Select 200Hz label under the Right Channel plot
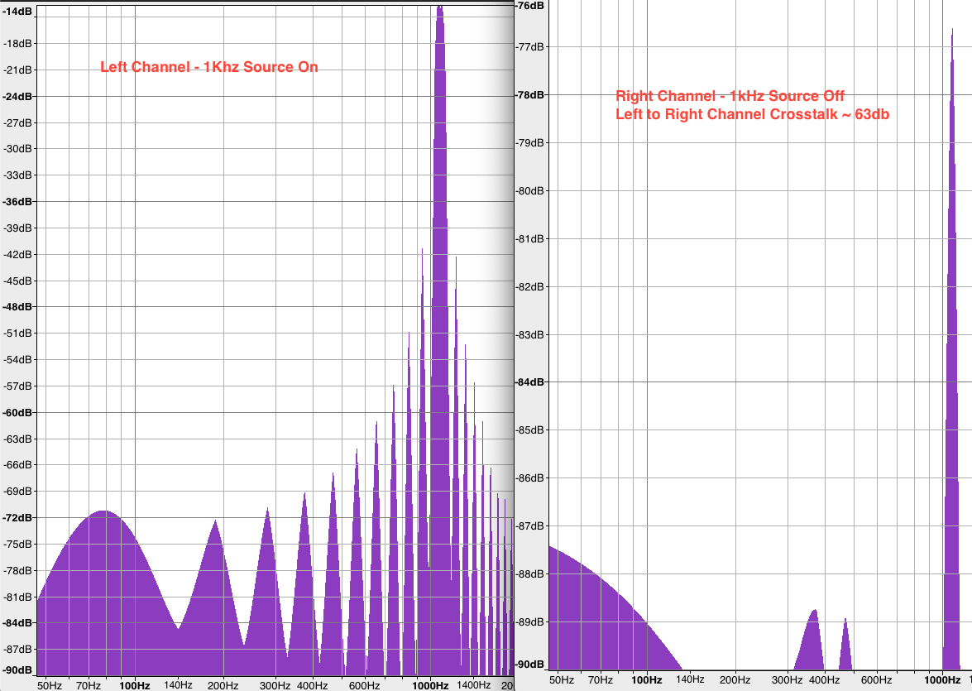This screenshot has width=972, height=691. point(735,680)
